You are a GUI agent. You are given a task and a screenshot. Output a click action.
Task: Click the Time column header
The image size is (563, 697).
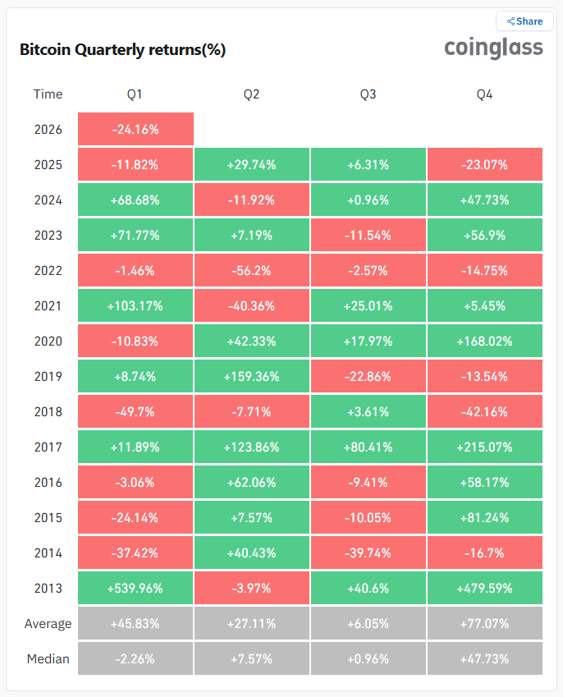48,94
